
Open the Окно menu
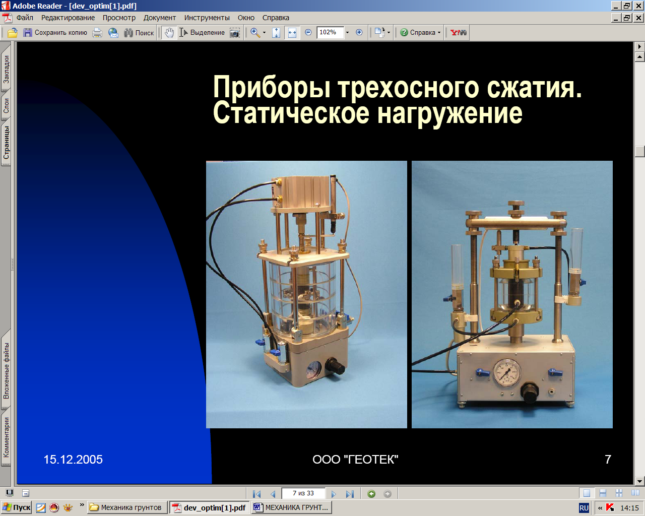pos(246,18)
